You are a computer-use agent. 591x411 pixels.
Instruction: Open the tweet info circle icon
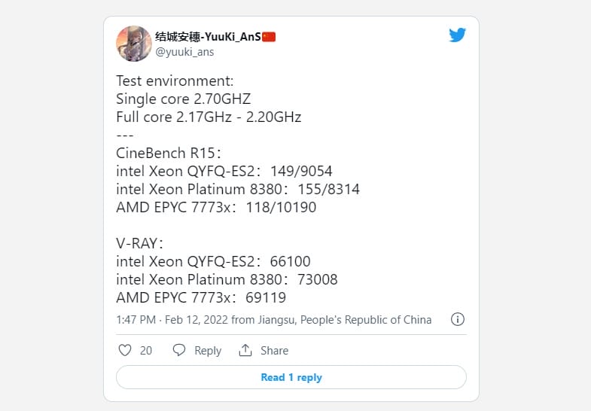point(457,319)
